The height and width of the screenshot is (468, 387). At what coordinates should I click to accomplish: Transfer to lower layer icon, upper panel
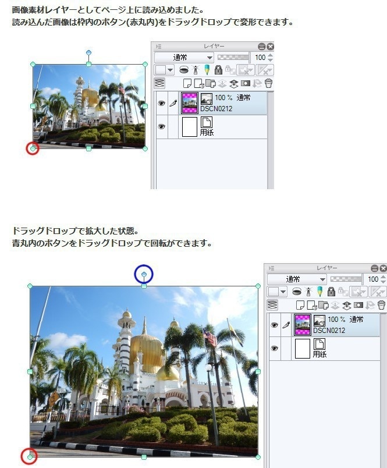point(222,84)
